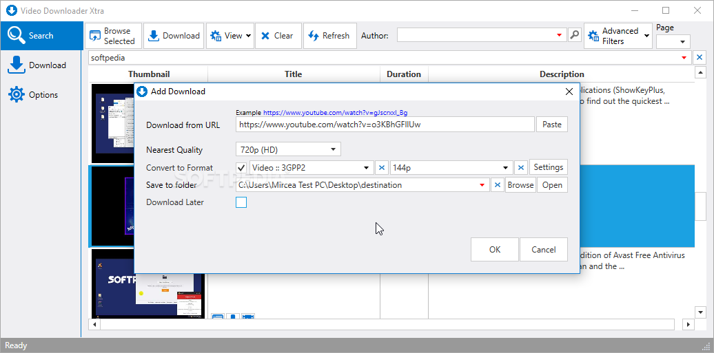Viewport: 714px width, 353px height.
Task: Clear the format selection X icon
Action: 382,167
